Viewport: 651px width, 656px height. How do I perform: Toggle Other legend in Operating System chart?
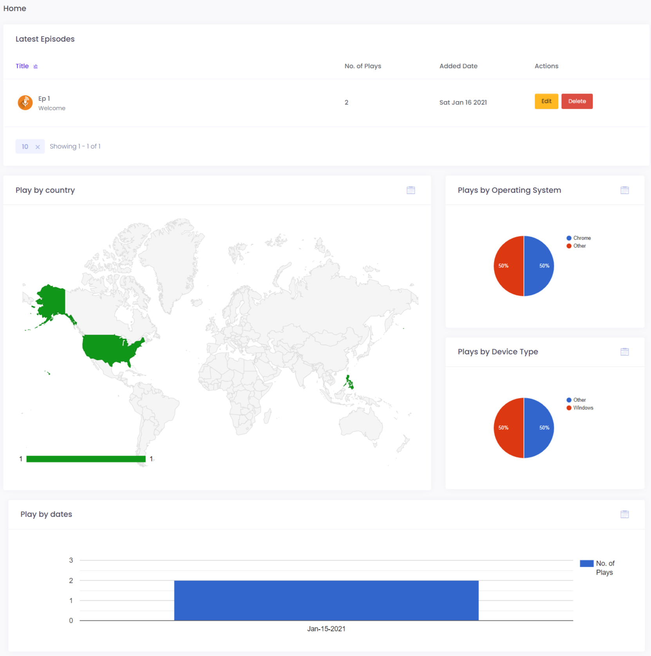[x=576, y=246]
